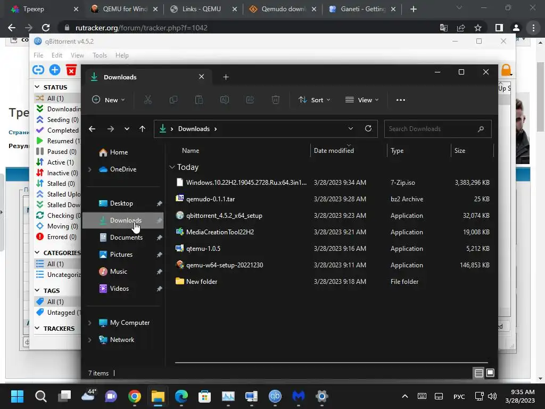Screen dimensions: 545x409
Task: Click the Share icon in Explorer toolbar
Action: [x=250, y=100]
